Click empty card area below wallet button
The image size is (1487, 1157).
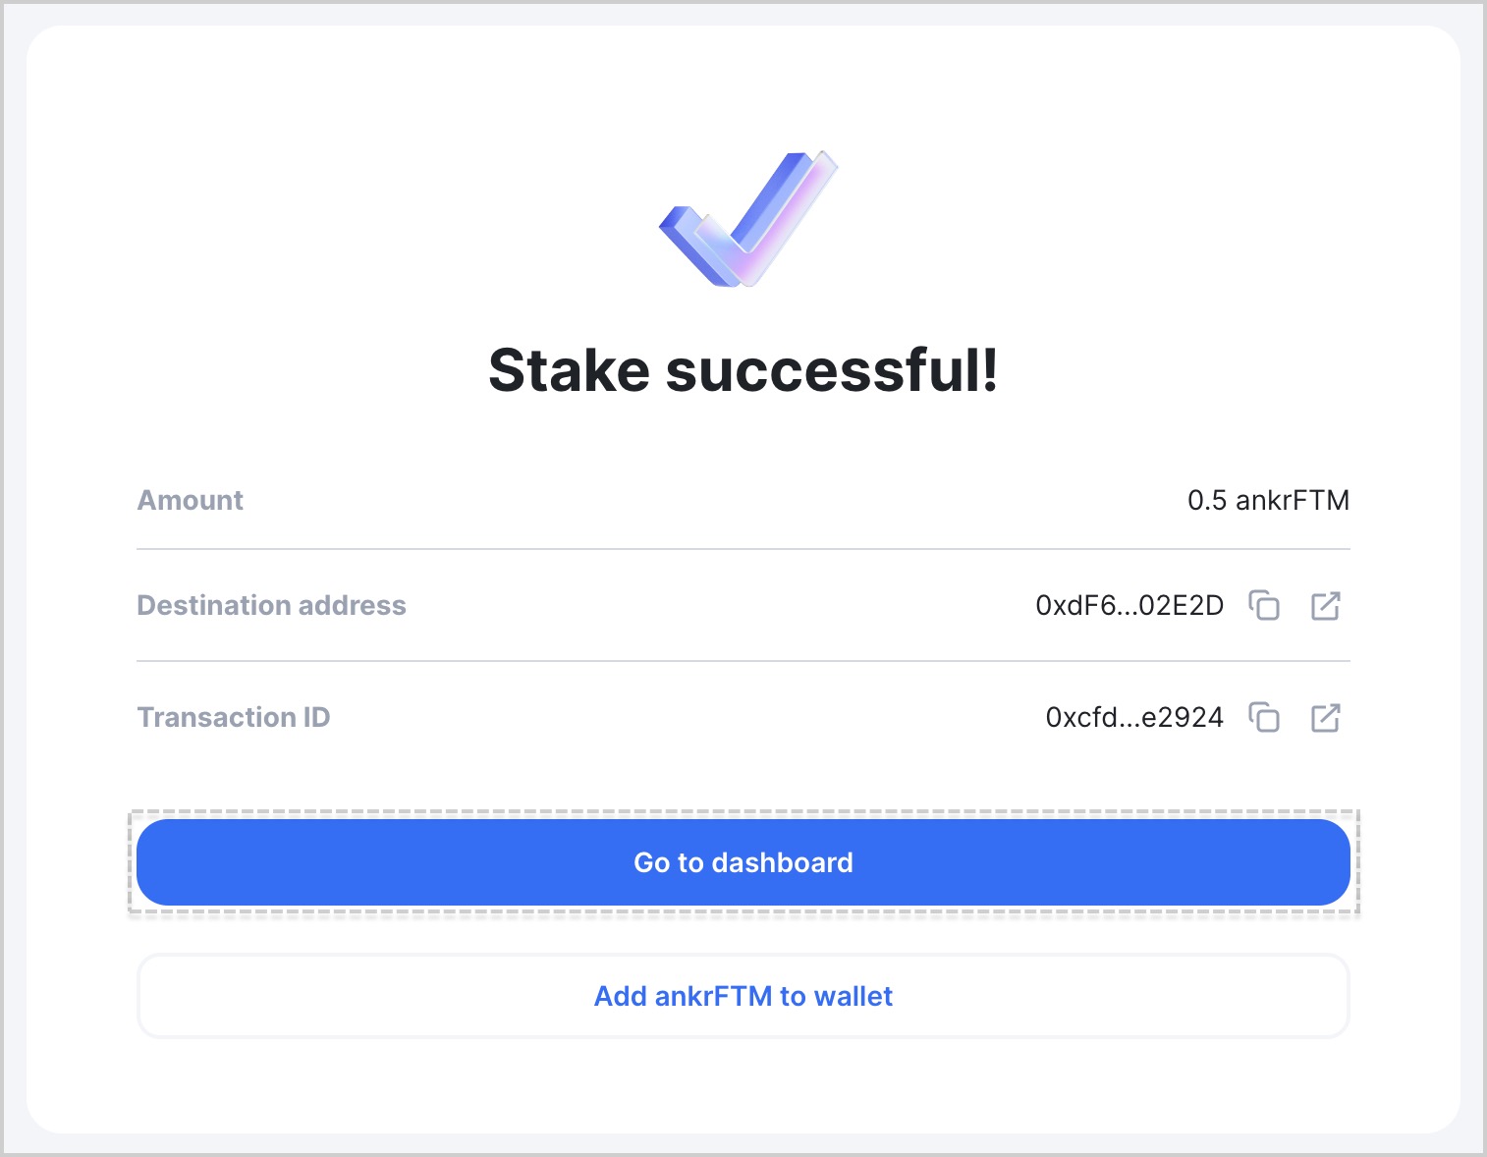[743, 1085]
